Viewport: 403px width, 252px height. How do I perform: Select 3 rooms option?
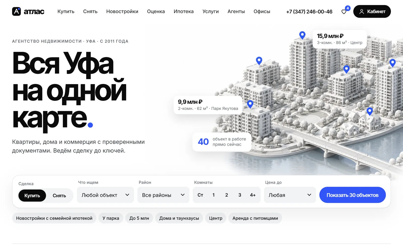[240, 195]
